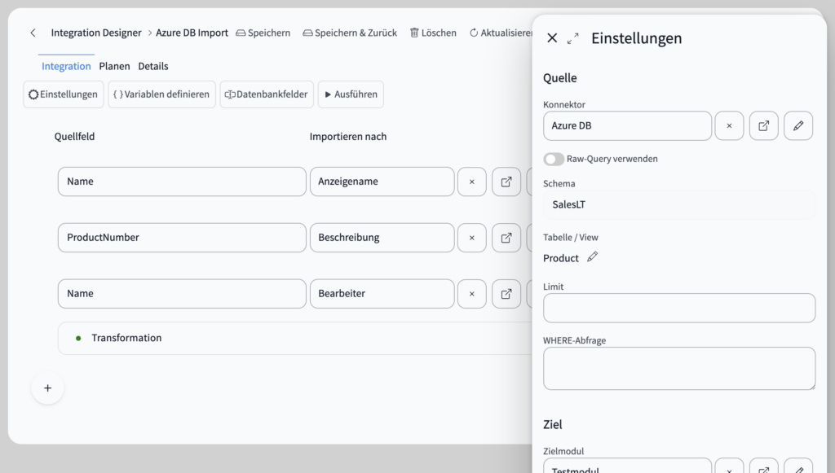Clear the Anzeigename target field
This screenshot has height=473, width=835.
(471, 182)
